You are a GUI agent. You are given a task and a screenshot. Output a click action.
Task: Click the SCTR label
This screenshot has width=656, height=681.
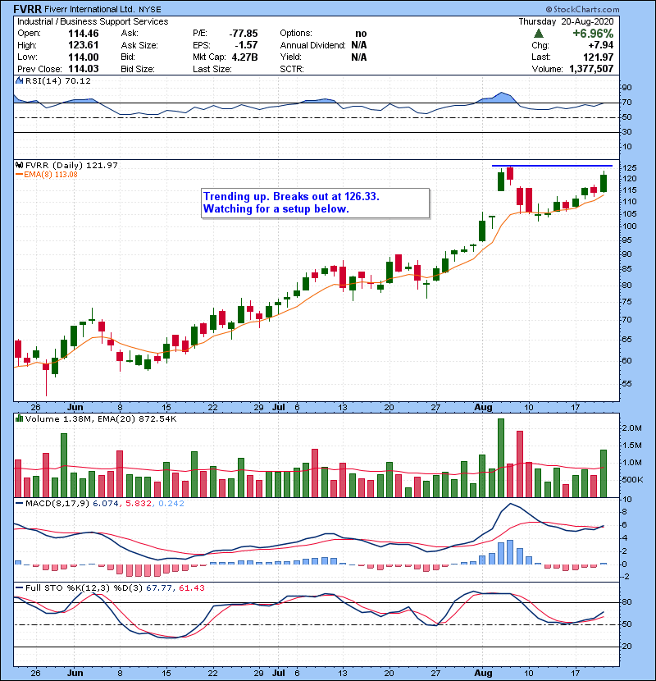pyautogui.click(x=292, y=69)
